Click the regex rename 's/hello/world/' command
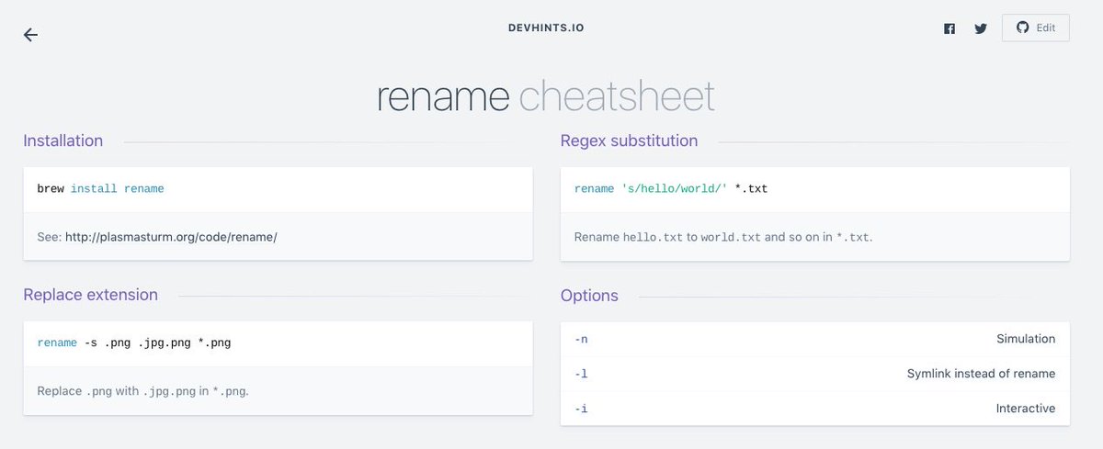This screenshot has width=1103, height=449. tap(671, 189)
